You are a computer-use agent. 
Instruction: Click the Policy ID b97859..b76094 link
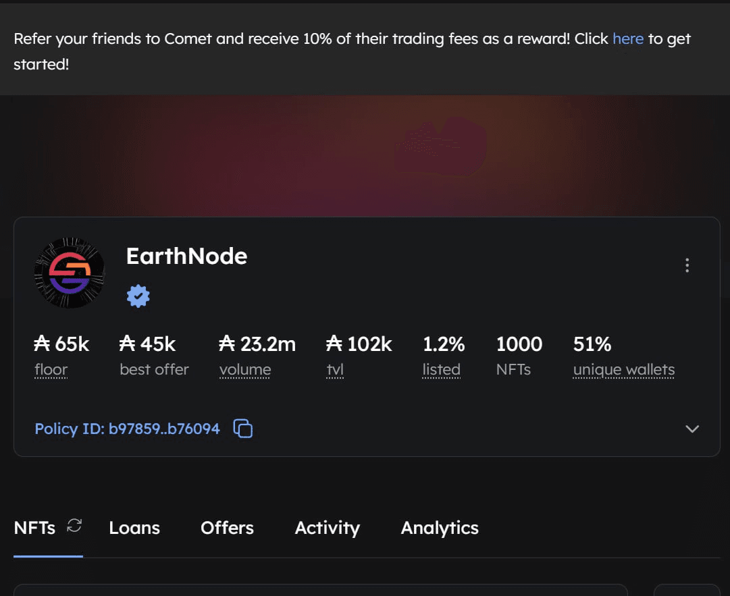[x=127, y=429]
